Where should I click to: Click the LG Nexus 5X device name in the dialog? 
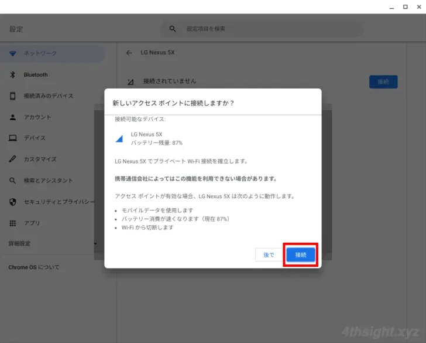point(146,134)
